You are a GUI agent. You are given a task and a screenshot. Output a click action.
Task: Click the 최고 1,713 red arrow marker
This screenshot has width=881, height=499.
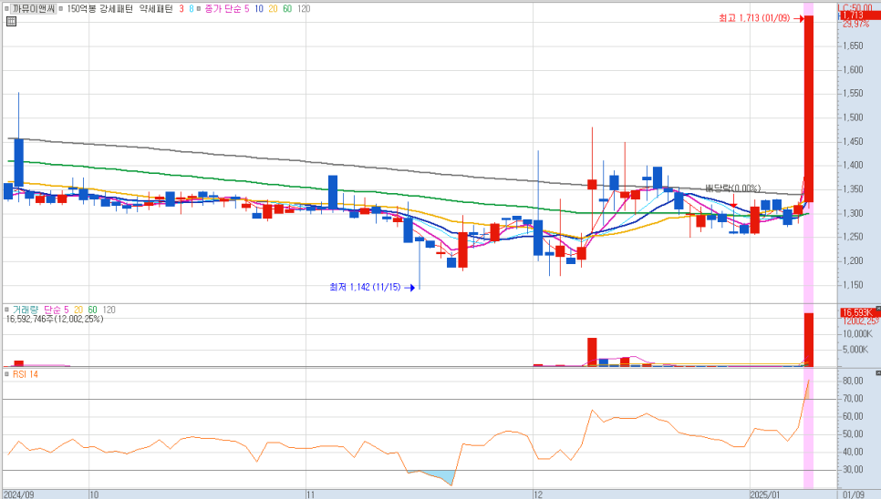799,18
